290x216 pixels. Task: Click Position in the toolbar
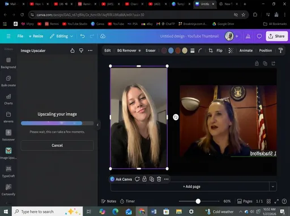(266, 50)
